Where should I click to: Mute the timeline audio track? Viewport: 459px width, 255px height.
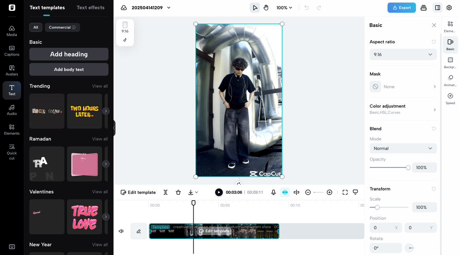[121, 231]
